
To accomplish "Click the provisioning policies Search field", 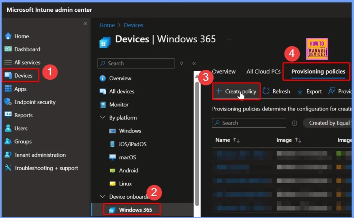I will (249, 123).
